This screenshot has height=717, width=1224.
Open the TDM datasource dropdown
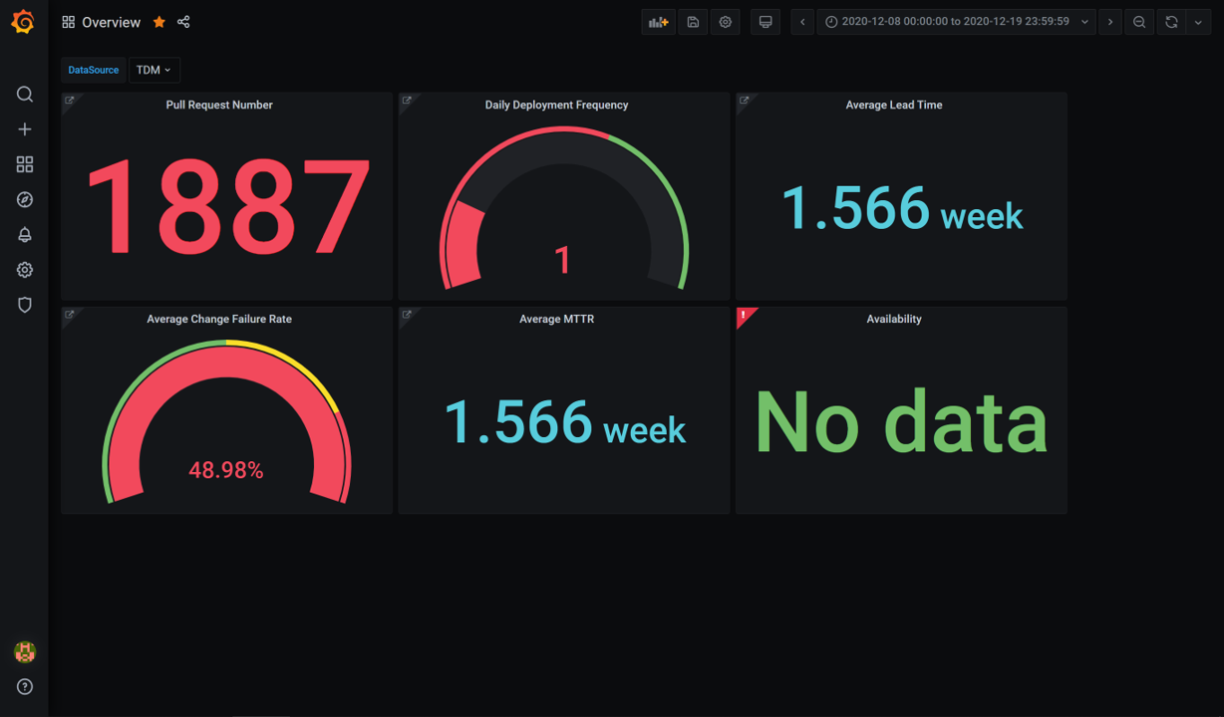153,70
